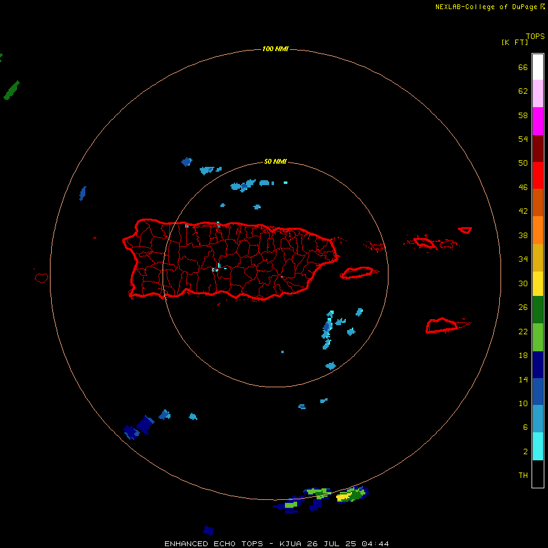Click legend value 66
Screen dimensions: 548x548
(x=523, y=67)
